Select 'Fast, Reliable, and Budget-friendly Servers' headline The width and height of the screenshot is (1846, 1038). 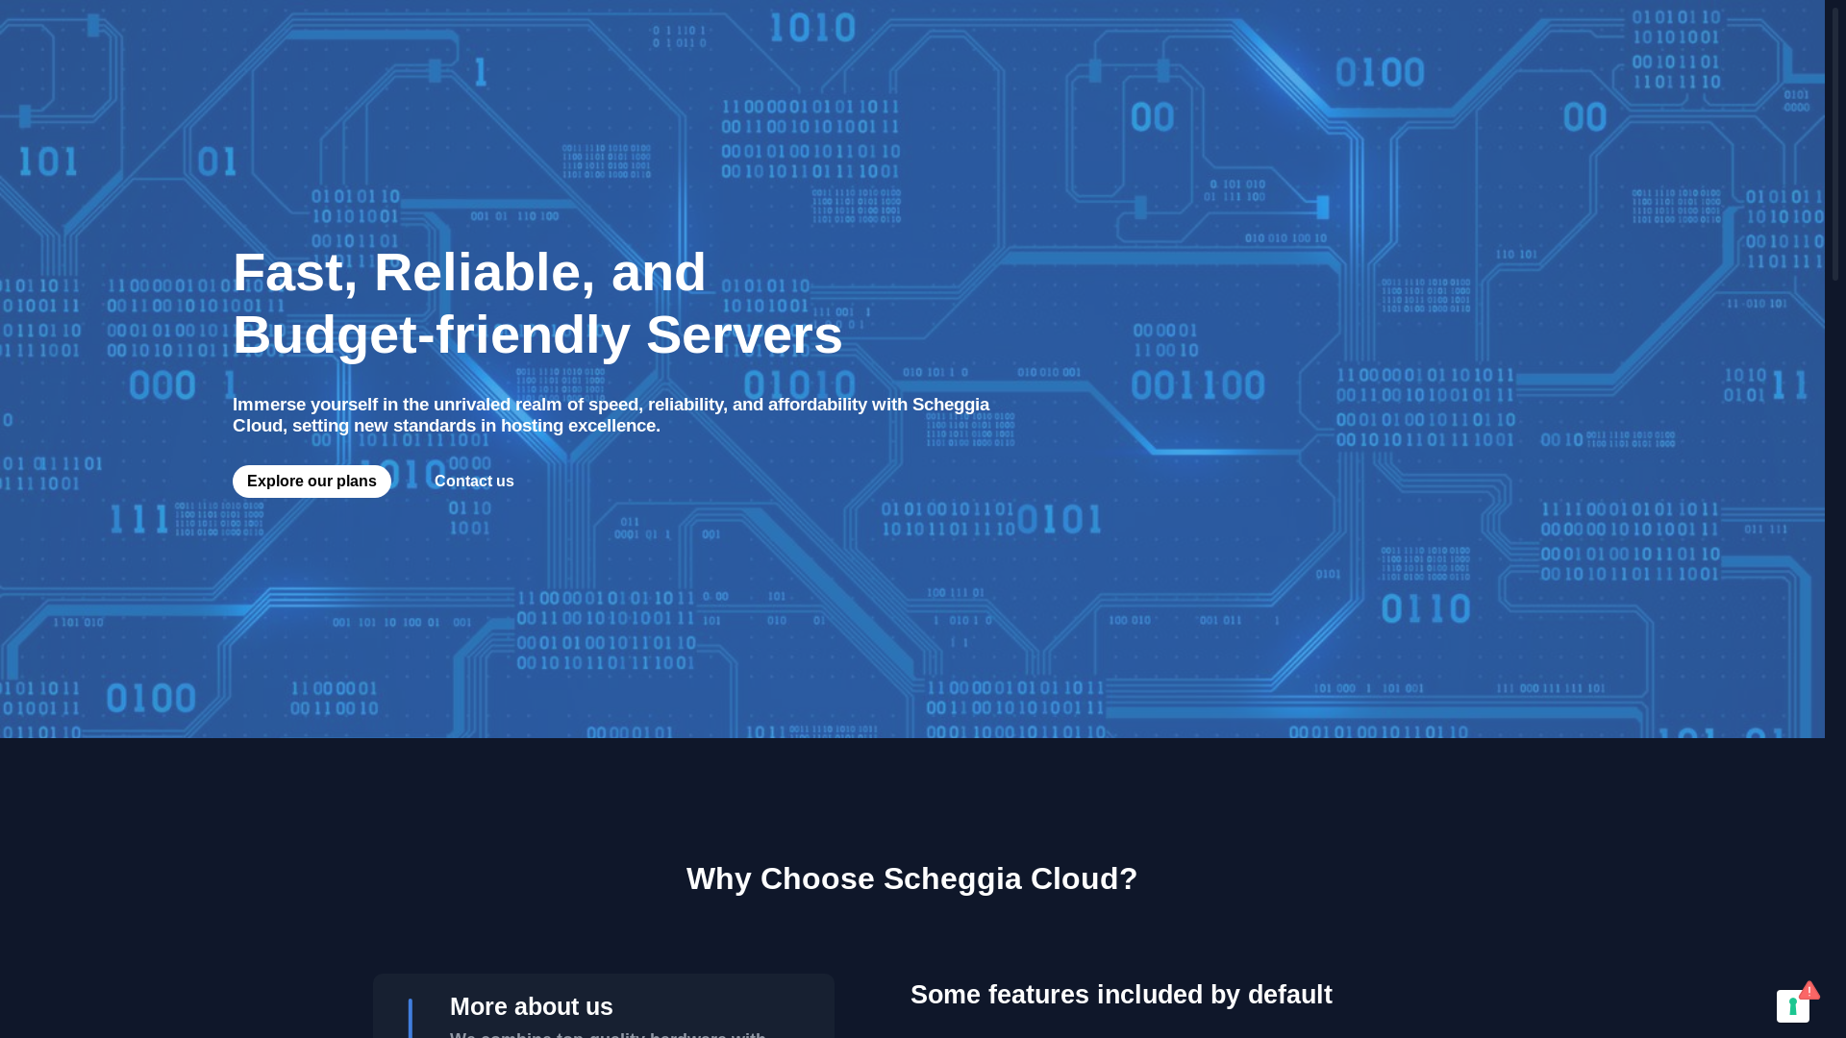[537, 303]
